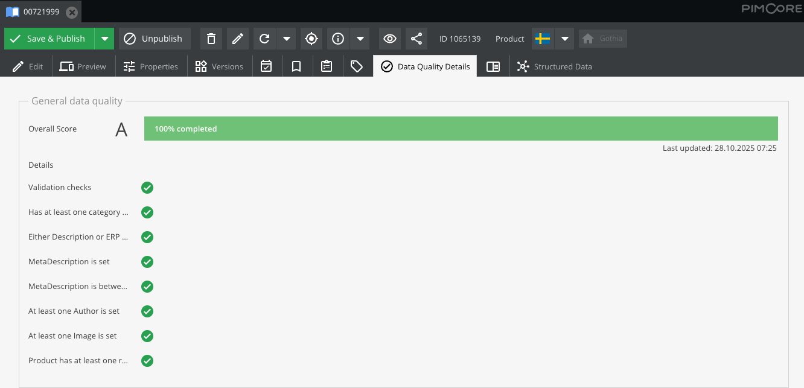Click the 'At least one Author is set' label

[x=74, y=311]
